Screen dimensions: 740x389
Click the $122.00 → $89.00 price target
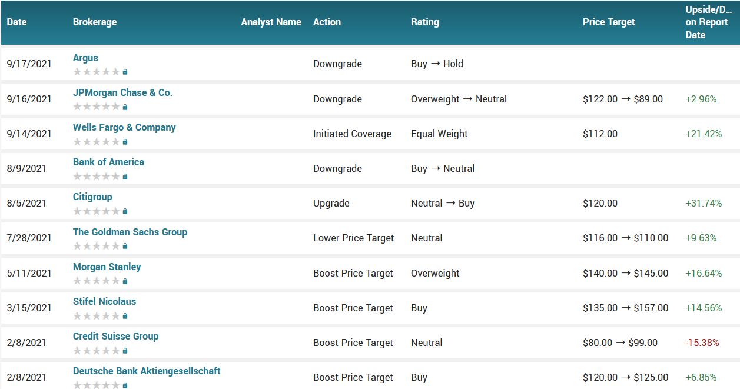click(623, 99)
